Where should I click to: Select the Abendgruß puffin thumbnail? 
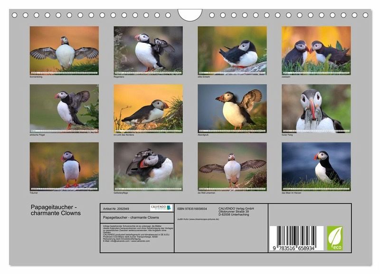click(232, 108)
